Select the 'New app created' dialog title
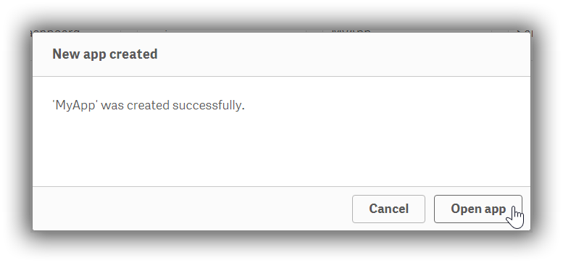Image resolution: width=563 pixels, height=263 pixels. tap(105, 54)
